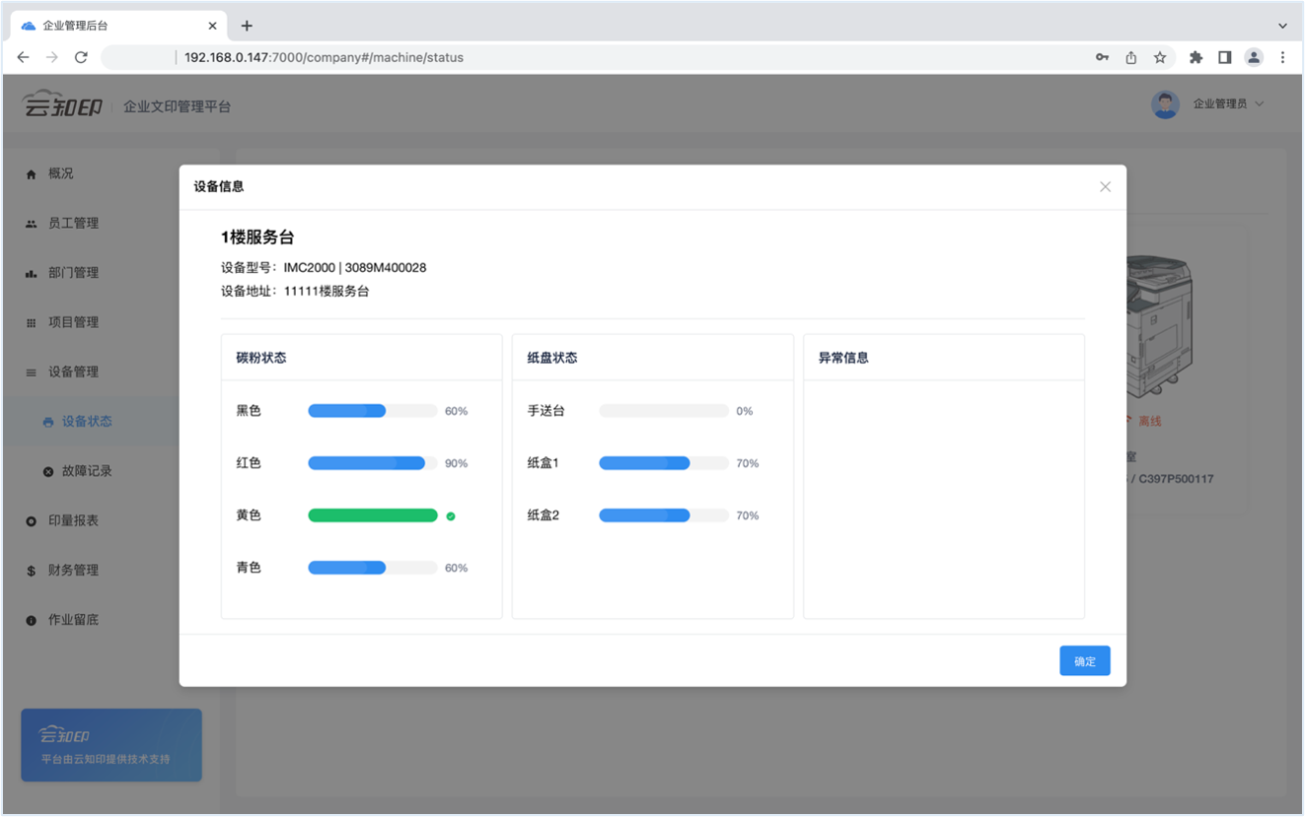Click the 设备状态 printer icon
Screen dimensions: 1305x817
[48, 422]
